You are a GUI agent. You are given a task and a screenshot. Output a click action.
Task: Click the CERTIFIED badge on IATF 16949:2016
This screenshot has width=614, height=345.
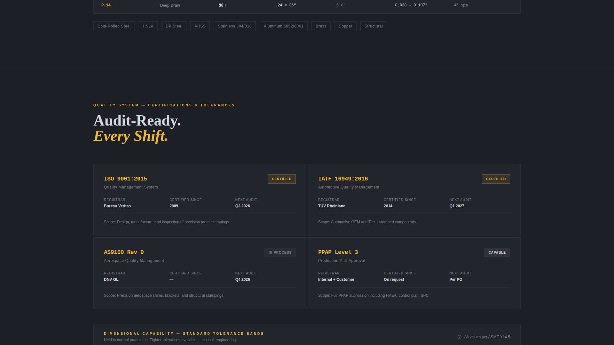(496, 179)
